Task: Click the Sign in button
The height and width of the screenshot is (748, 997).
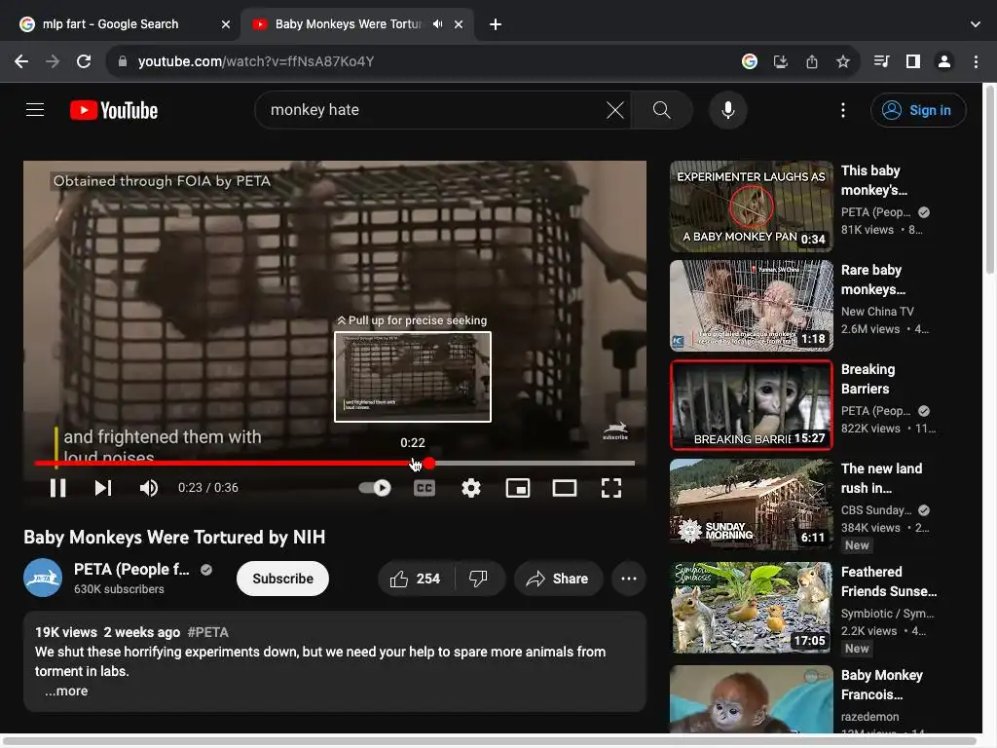Action: point(918,110)
